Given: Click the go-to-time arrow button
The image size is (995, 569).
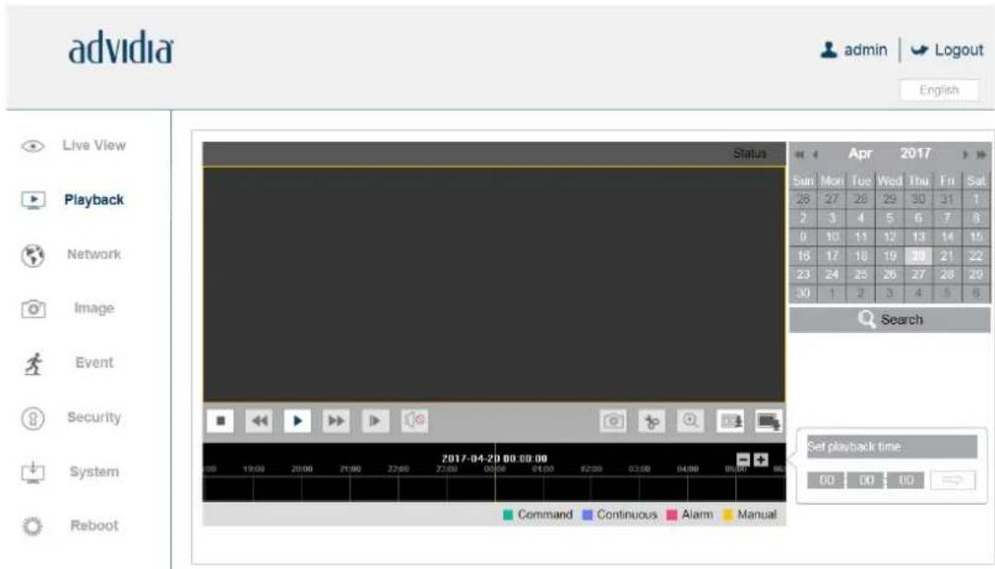Looking at the screenshot, I should (x=953, y=480).
